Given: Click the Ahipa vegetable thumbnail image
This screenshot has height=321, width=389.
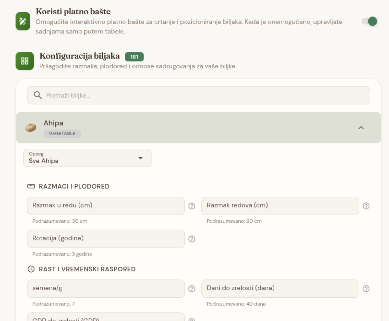Looking at the screenshot, I should click(x=31, y=128).
